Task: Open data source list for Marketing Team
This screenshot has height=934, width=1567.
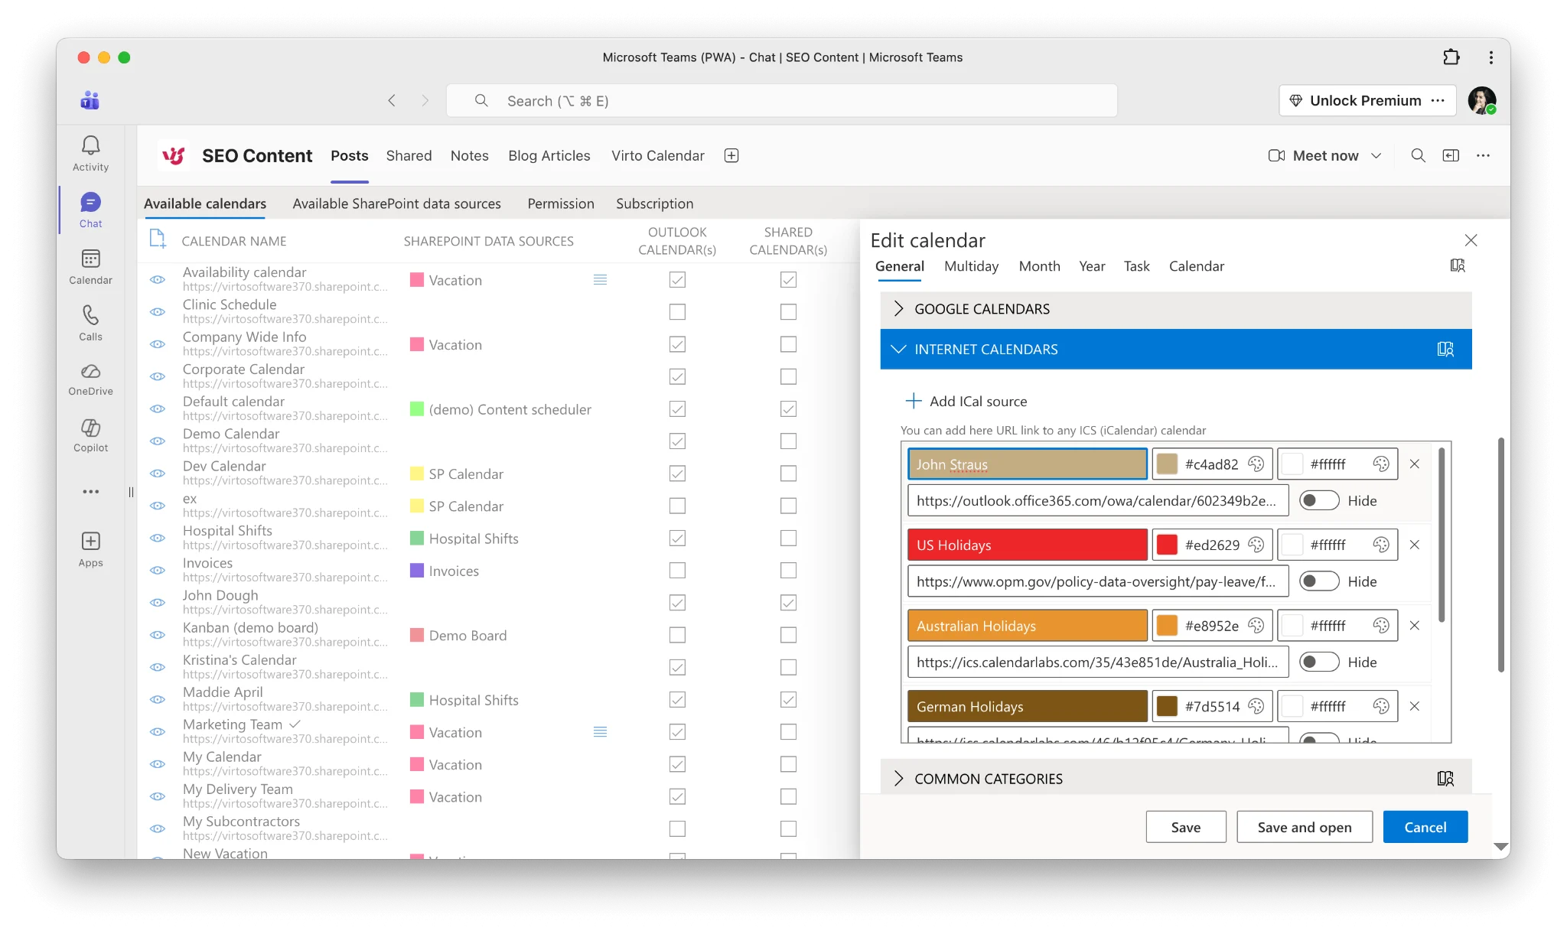Action: pos(600,732)
